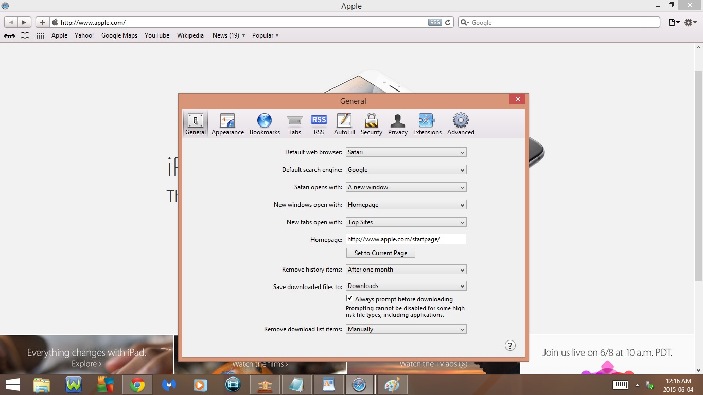Open Advanced preferences gear icon

[x=461, y=124]
